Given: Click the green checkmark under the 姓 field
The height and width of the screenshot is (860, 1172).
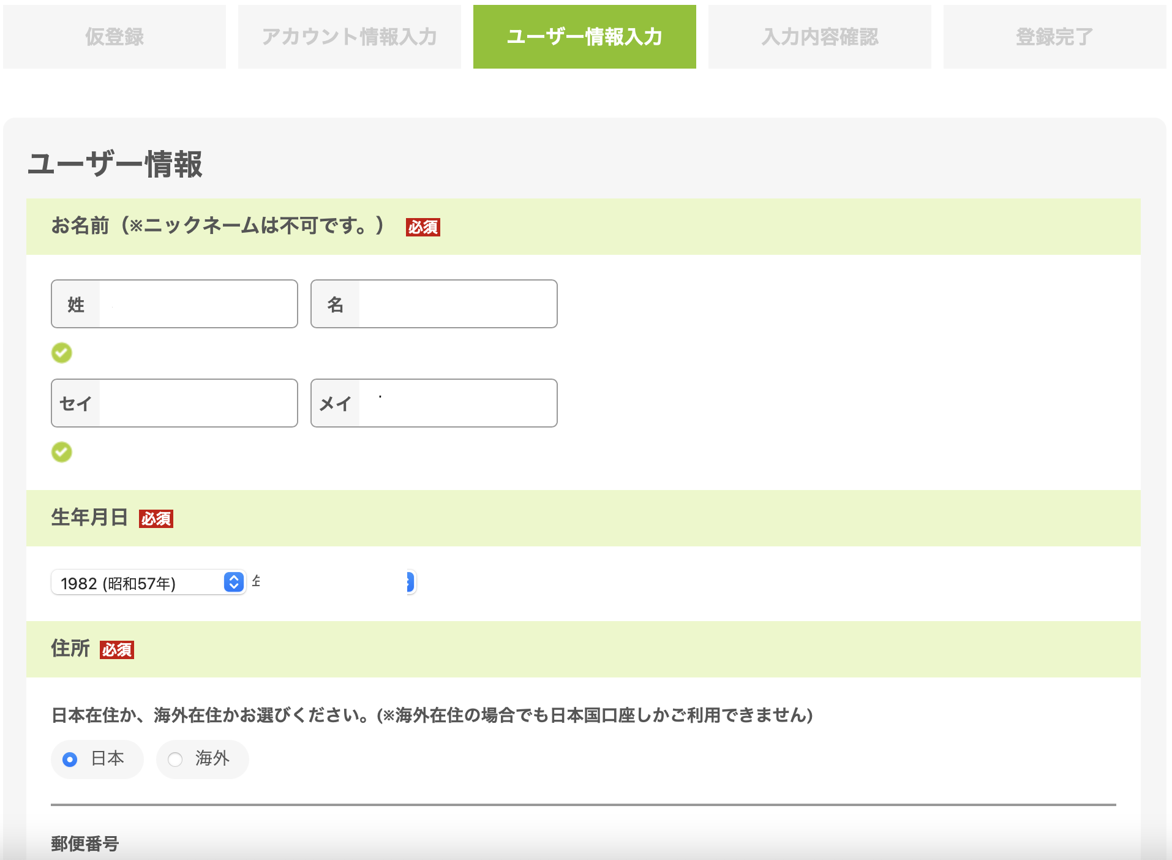Looking at the screenshot, I should (x=61, y=353).
